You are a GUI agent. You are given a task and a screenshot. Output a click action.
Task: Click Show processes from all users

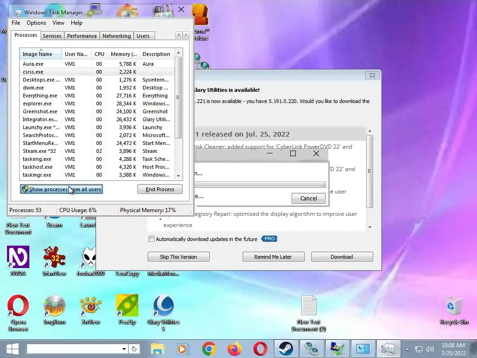(61, 189)
